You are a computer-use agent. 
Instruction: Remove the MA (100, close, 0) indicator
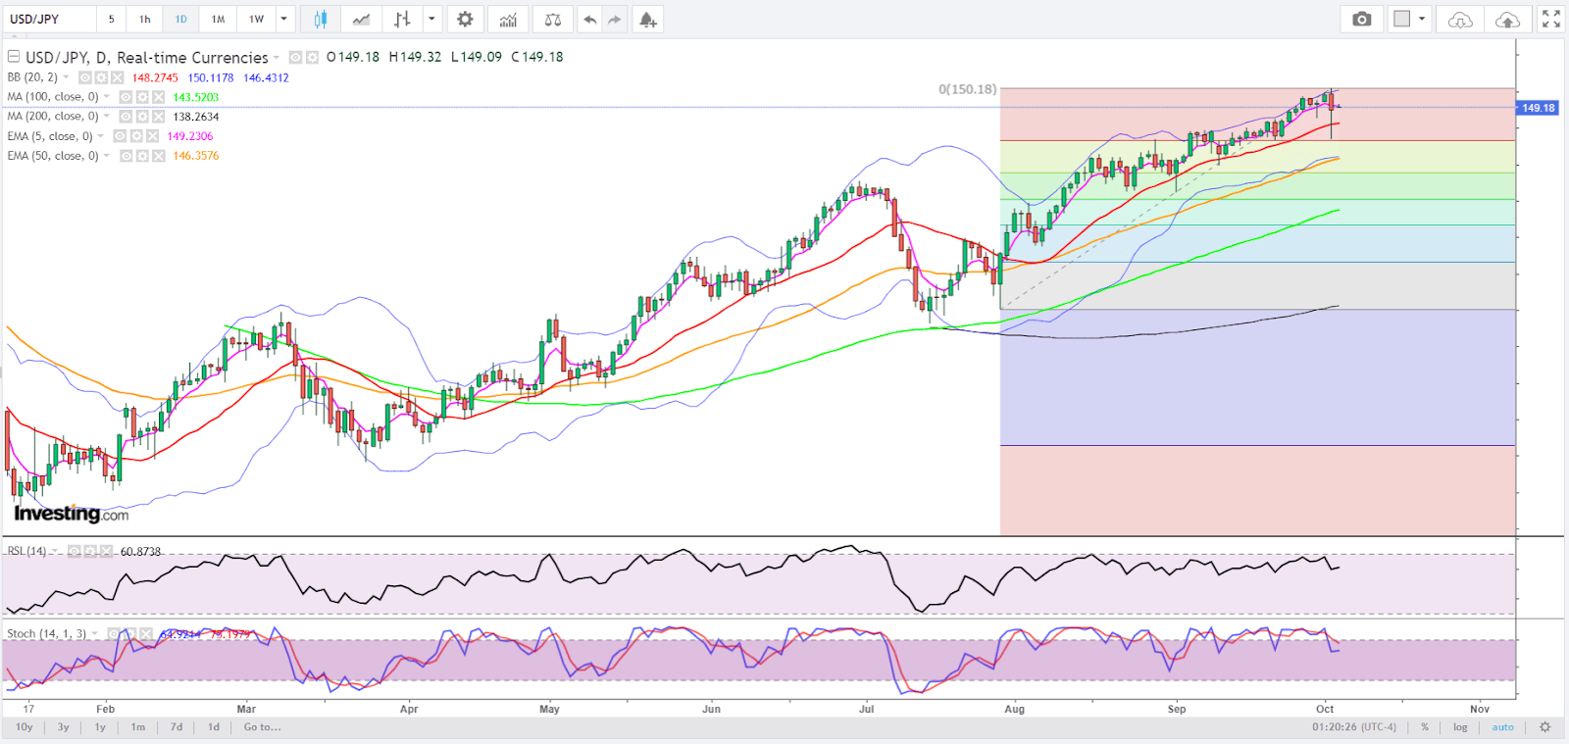[158, 97]
